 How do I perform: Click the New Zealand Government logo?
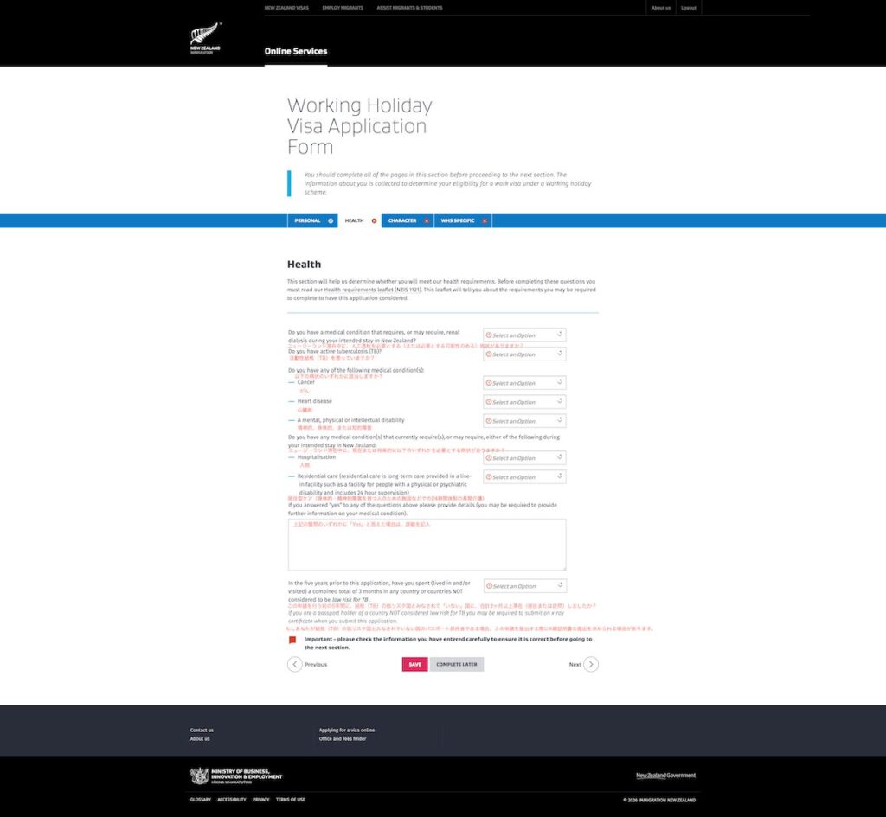(x=665, y=776)
